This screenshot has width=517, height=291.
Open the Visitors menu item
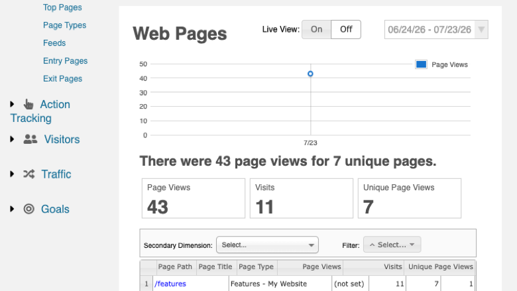pos(62,139)
